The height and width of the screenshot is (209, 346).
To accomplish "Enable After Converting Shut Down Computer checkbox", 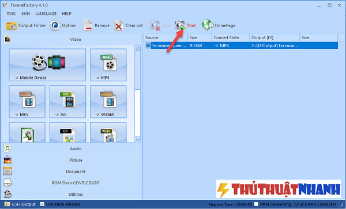I will [x=256, y=204].
